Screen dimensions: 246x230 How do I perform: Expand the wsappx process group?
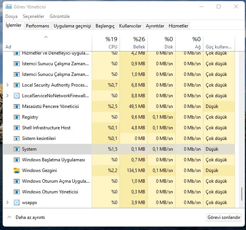tap(7, 203)
